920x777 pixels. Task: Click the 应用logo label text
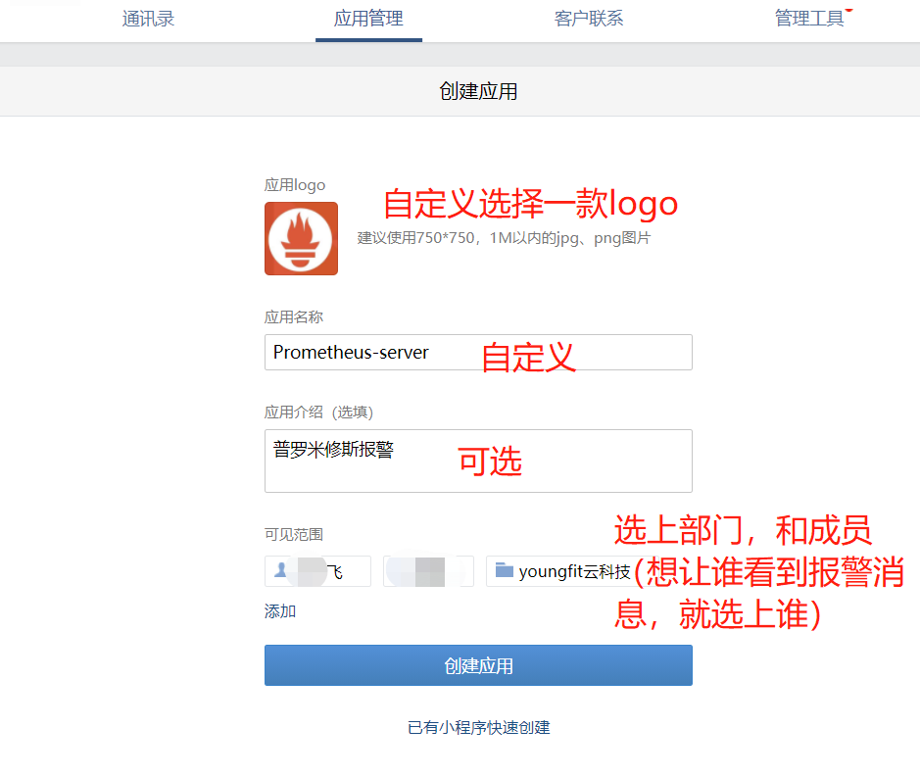pyautogui.click(x=295, y=185)
